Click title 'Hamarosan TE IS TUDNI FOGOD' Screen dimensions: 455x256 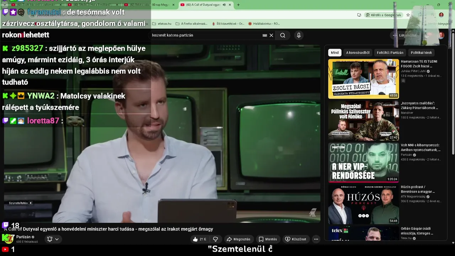pyautogui.click(x=419, y=64)
